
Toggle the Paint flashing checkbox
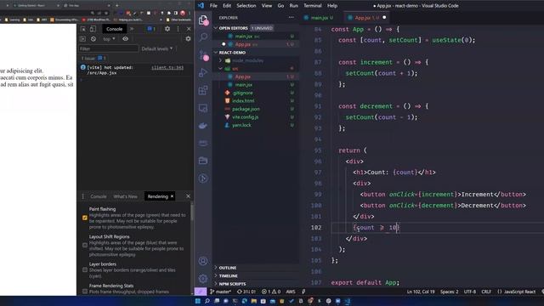85,218
